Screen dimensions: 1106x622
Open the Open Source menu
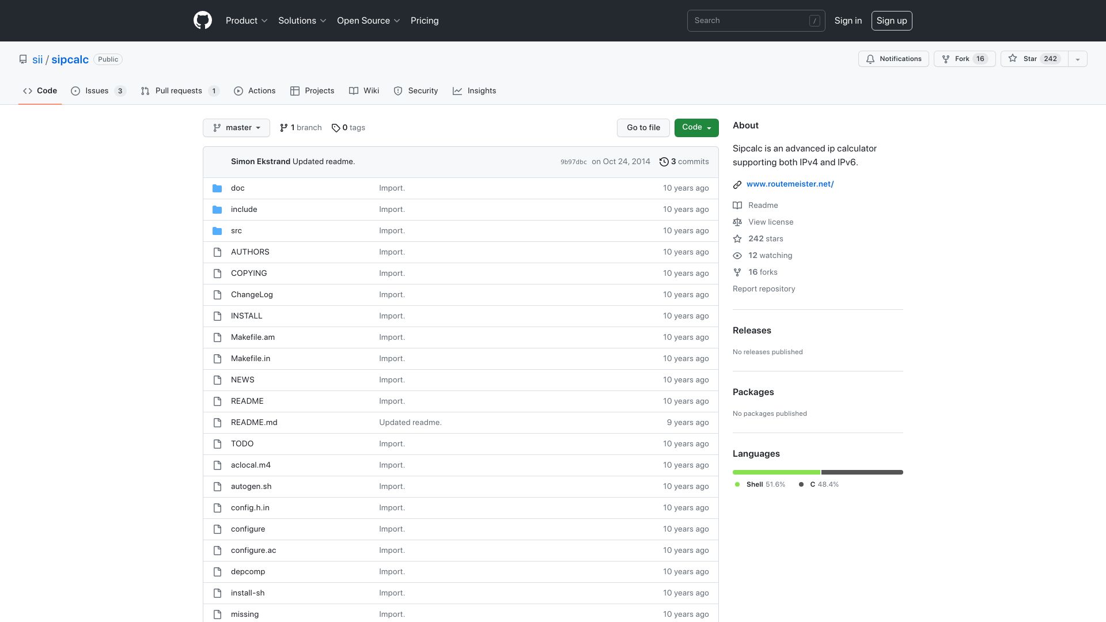click(x=369, y=21)
